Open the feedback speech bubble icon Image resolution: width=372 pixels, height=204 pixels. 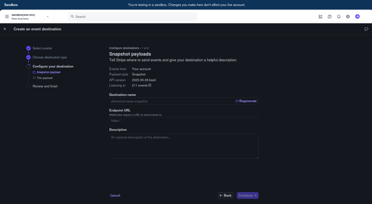pos(367,29)
